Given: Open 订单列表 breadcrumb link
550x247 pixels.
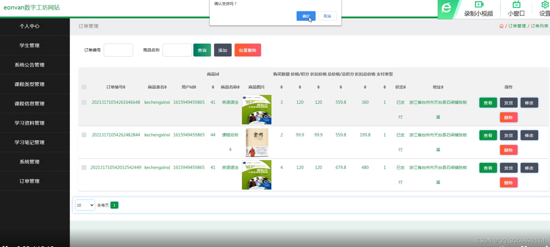Looking at the screenshot, I should tap(540, 26).
